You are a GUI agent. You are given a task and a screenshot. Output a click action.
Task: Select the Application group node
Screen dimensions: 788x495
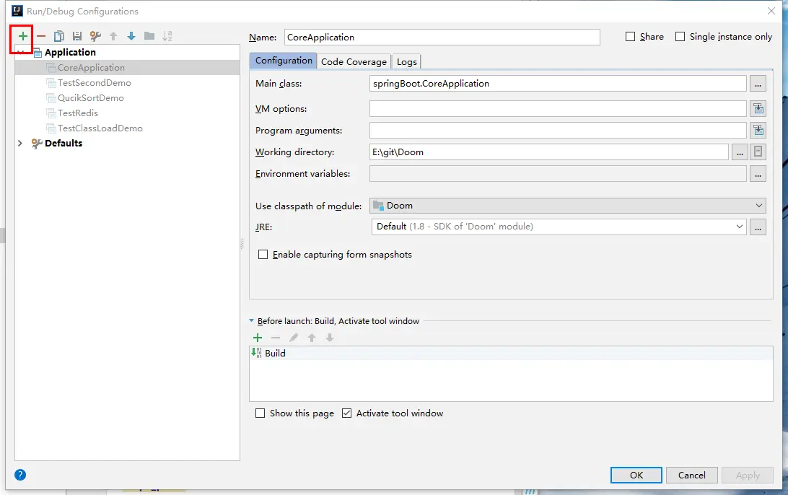click(127, 52)
